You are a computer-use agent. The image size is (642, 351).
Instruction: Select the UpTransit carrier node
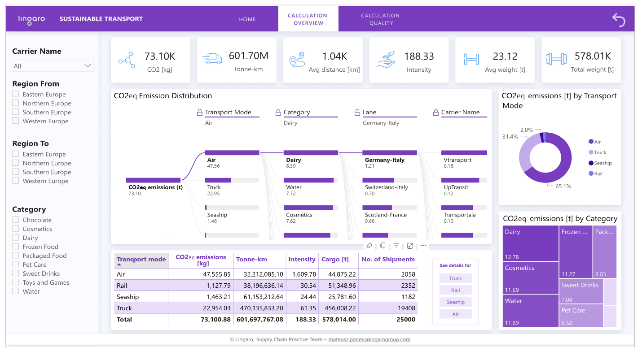(464, 186)
